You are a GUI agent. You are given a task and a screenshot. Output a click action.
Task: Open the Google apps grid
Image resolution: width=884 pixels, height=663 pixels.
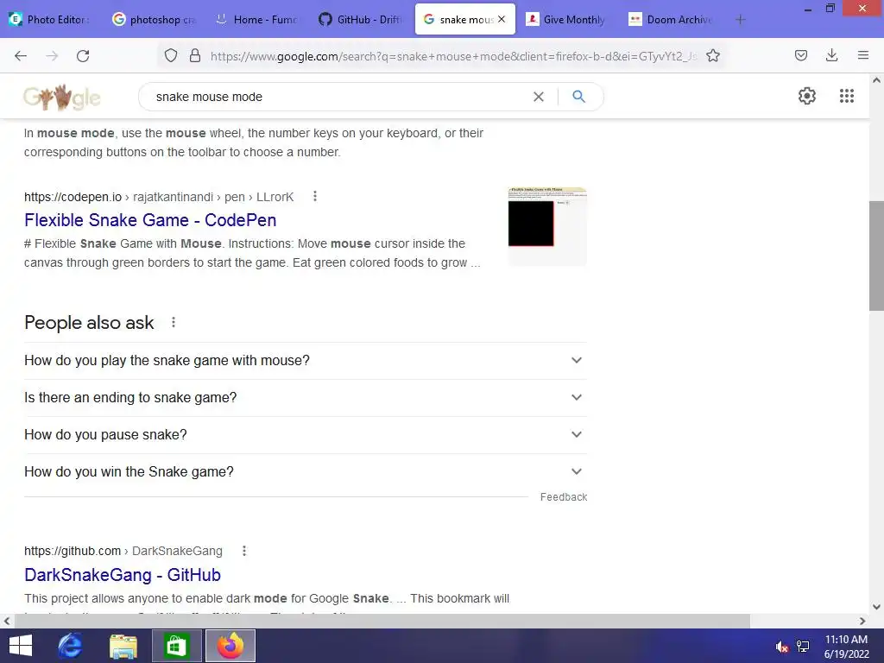tap(846, 96)
